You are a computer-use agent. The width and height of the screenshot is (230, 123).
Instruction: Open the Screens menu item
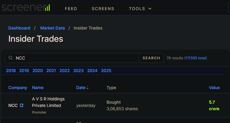pyautogui.click(x=103, y=9)
